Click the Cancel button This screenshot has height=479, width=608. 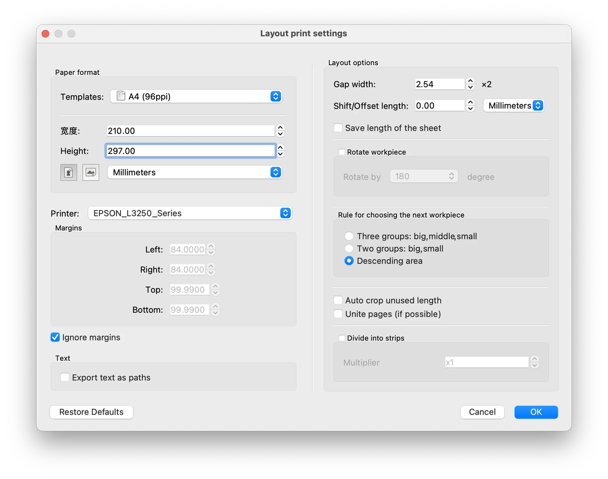482,412
